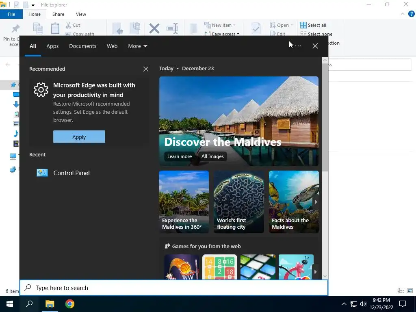Open the number puzzle game thumbnail
This screenshot has width=416, height=312.
point(220,267)
